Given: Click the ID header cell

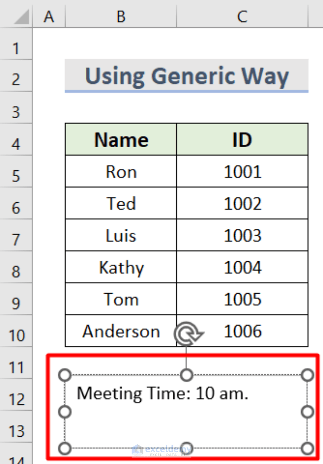Looking at the screenshot, I should 242,139.
